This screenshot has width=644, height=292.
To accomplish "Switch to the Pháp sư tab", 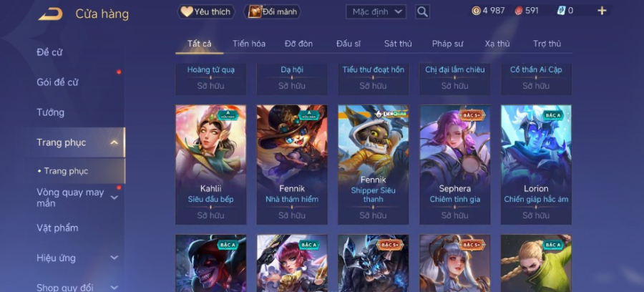I will pyautogui.click(x=448, y=44).
